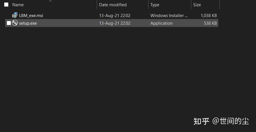Click the LBM_exe.msi installer file icon
This screenshot has height=132, width=256.
15,15
